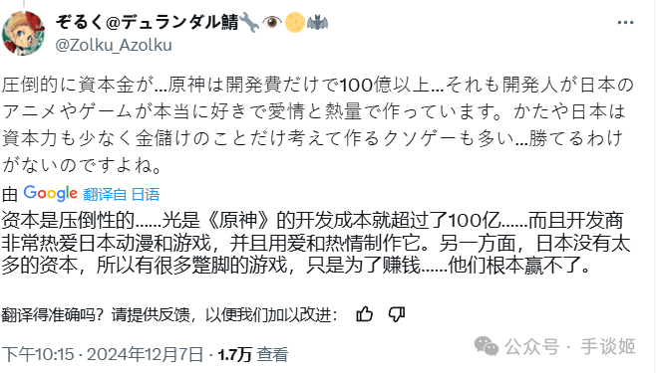Open the @Zolku_Azolku handle link

coord(114,45)
